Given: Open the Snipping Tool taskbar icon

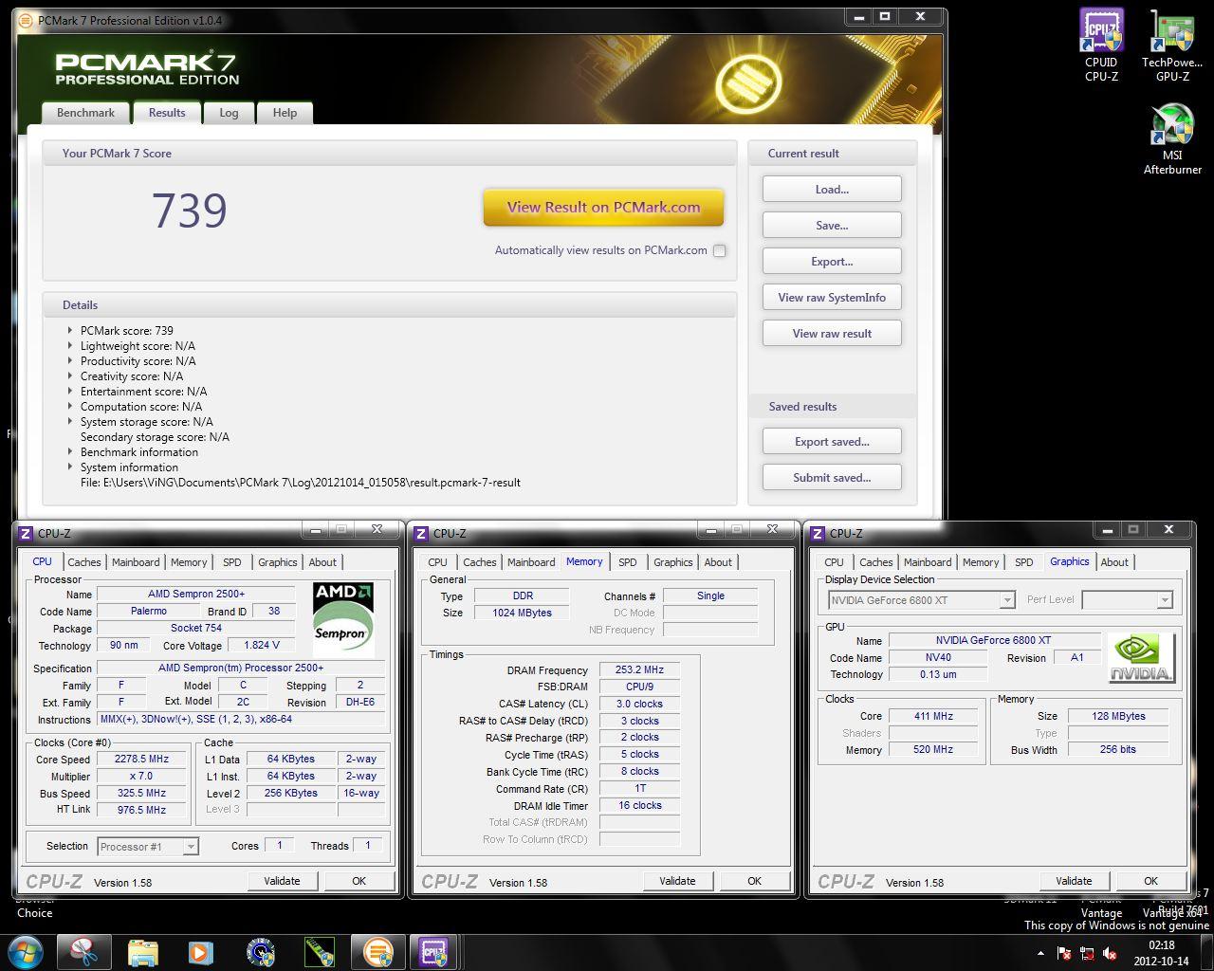Looking at the screenshot, I should point(84,951).
